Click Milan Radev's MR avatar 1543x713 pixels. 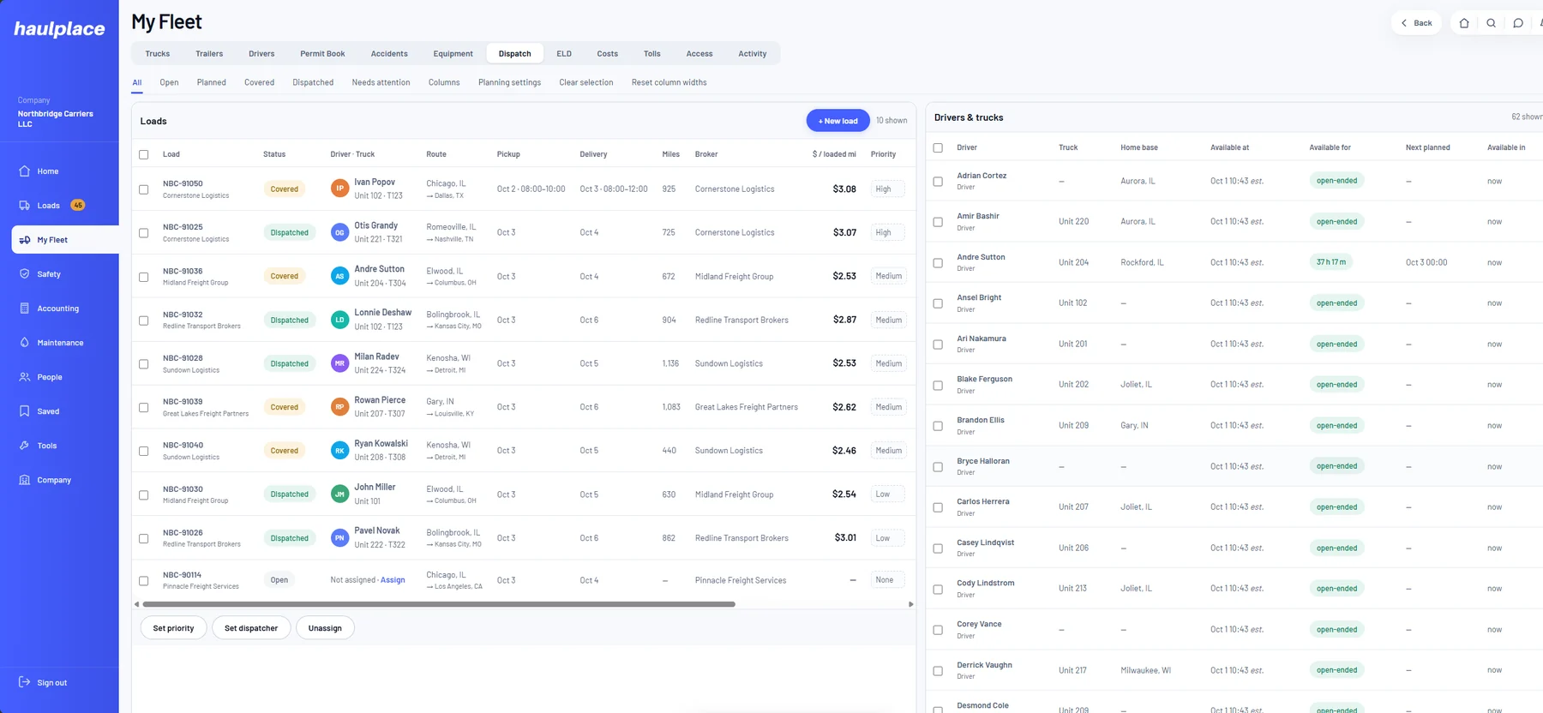pos(339,363)
